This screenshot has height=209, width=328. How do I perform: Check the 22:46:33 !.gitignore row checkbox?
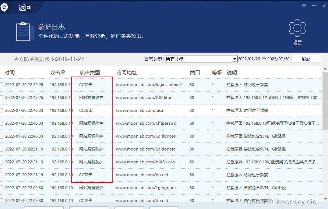coord(1,136)
